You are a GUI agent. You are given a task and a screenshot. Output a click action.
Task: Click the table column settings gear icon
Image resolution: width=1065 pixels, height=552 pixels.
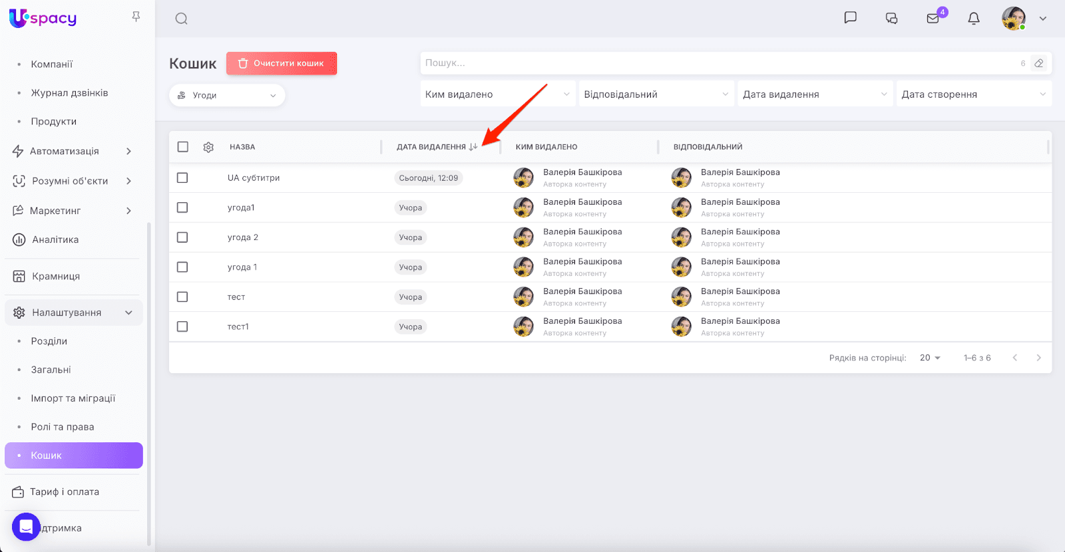tap(208, 147)
